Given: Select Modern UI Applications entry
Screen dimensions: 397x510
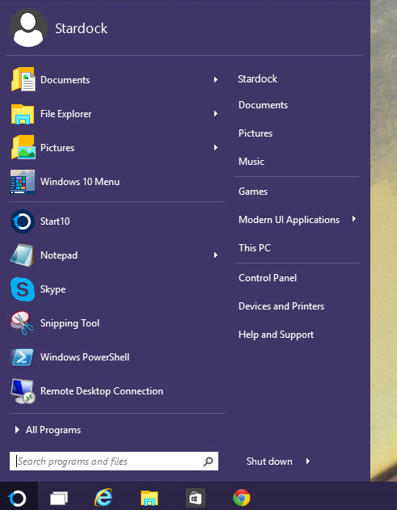Looking at the screenshot, I should point(289,220).
